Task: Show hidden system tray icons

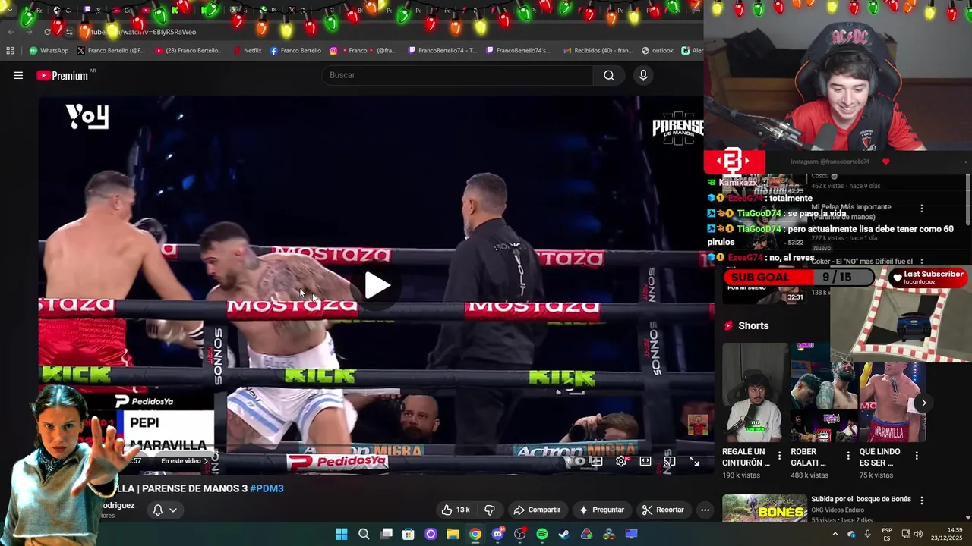Action: [835, 534]
